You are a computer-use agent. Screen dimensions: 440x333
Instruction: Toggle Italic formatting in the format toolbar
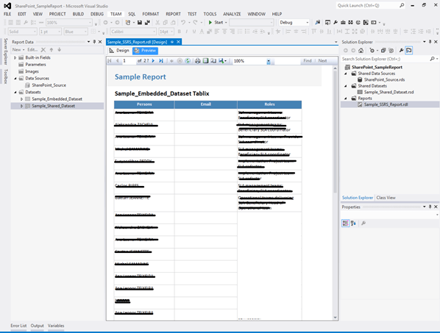click(x=186, y=32)
